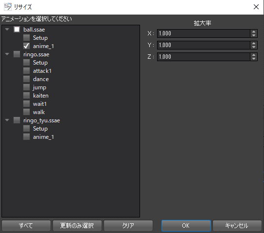Image resolution: width=264 pixels, height=233 pixels.
Task: Check the ringo.ssae parent checkbox
Action: point(17,54)
